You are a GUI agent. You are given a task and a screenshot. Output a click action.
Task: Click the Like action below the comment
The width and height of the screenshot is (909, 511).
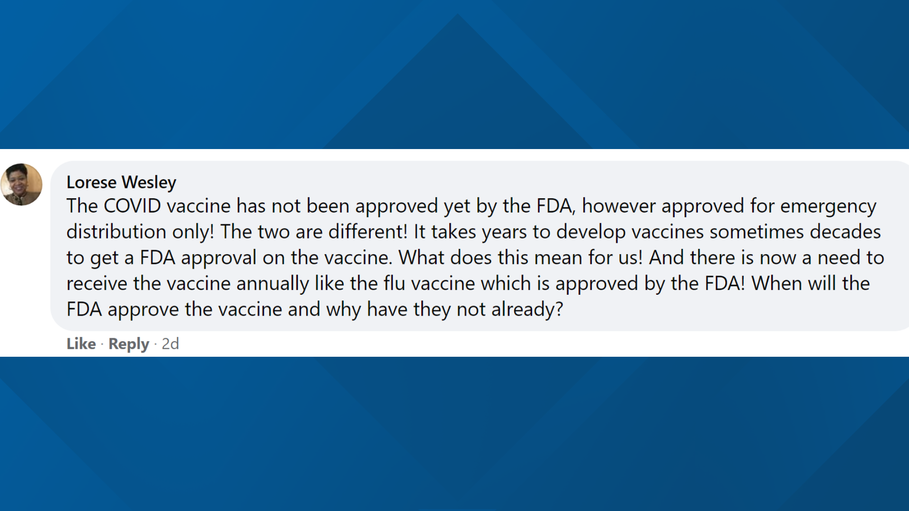pos(81,344)
